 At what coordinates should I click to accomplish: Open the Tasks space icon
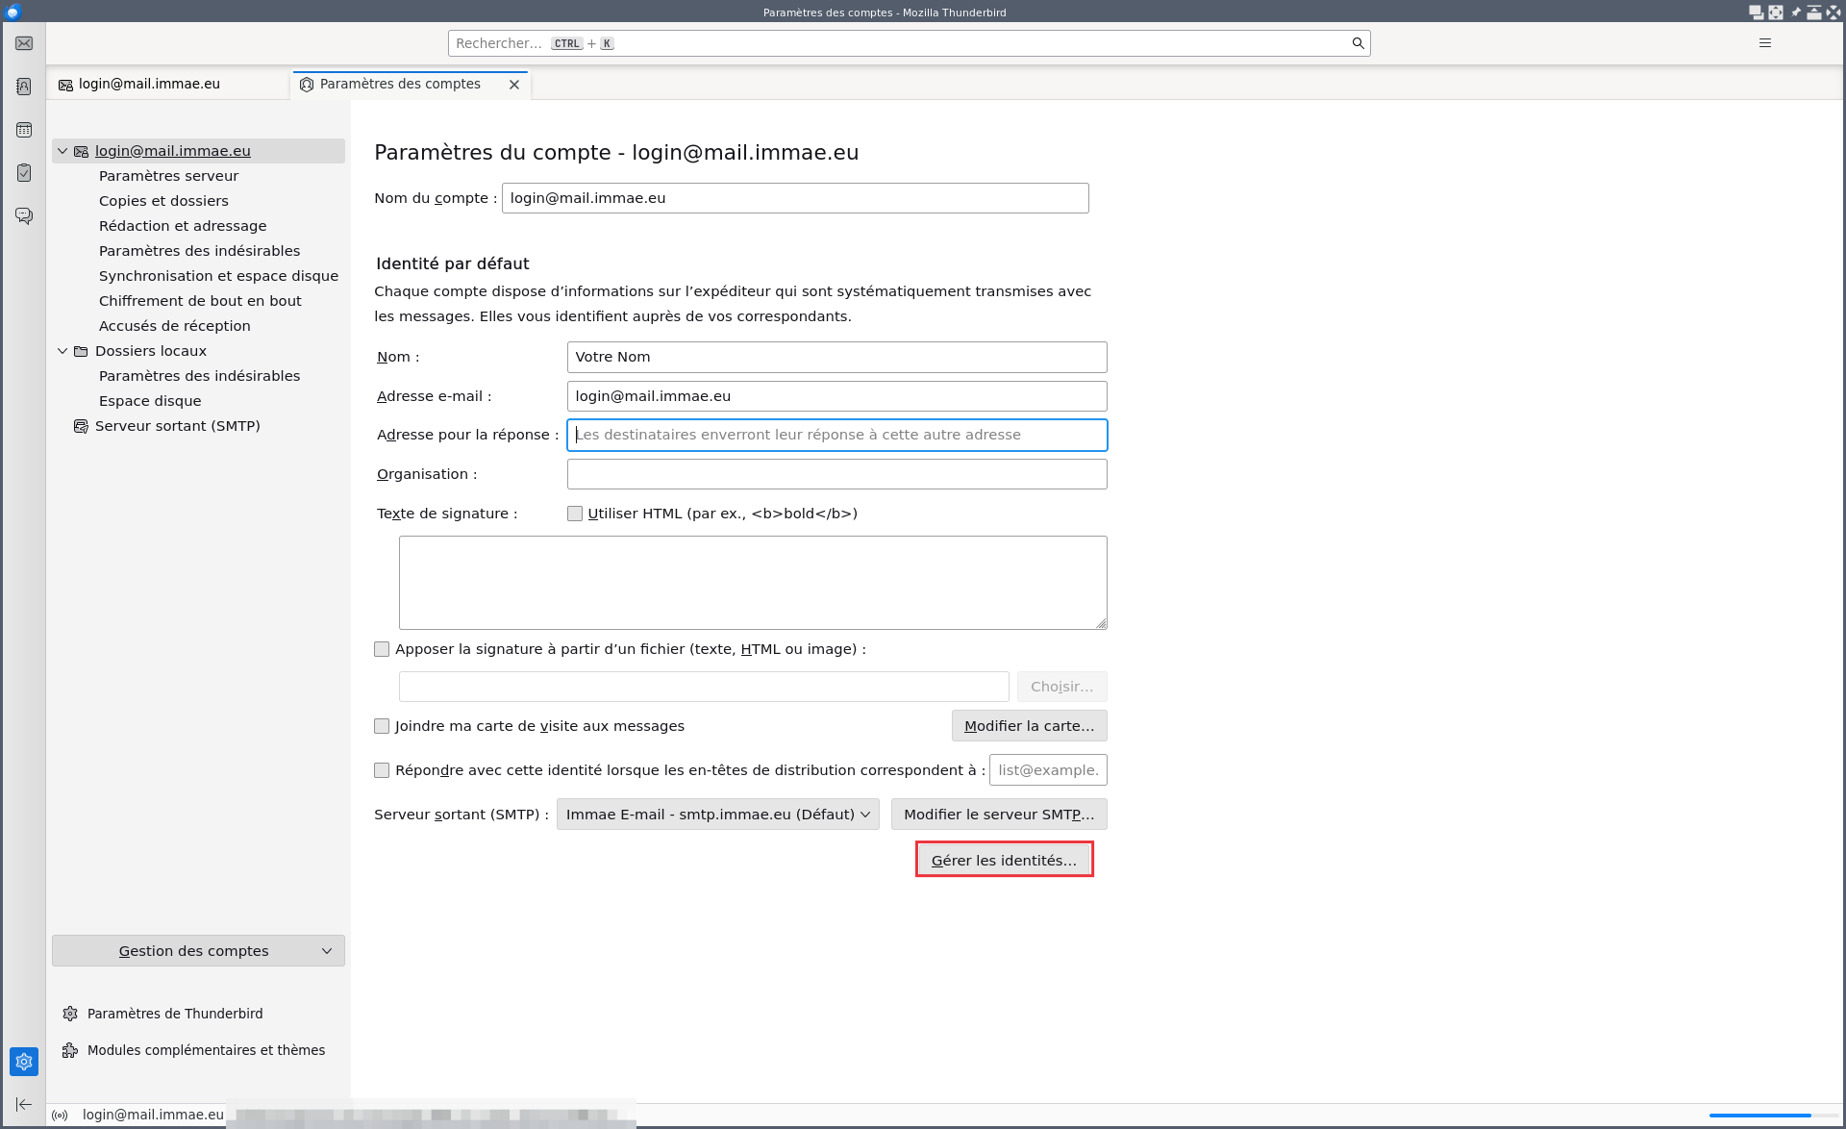coord(24,173)
